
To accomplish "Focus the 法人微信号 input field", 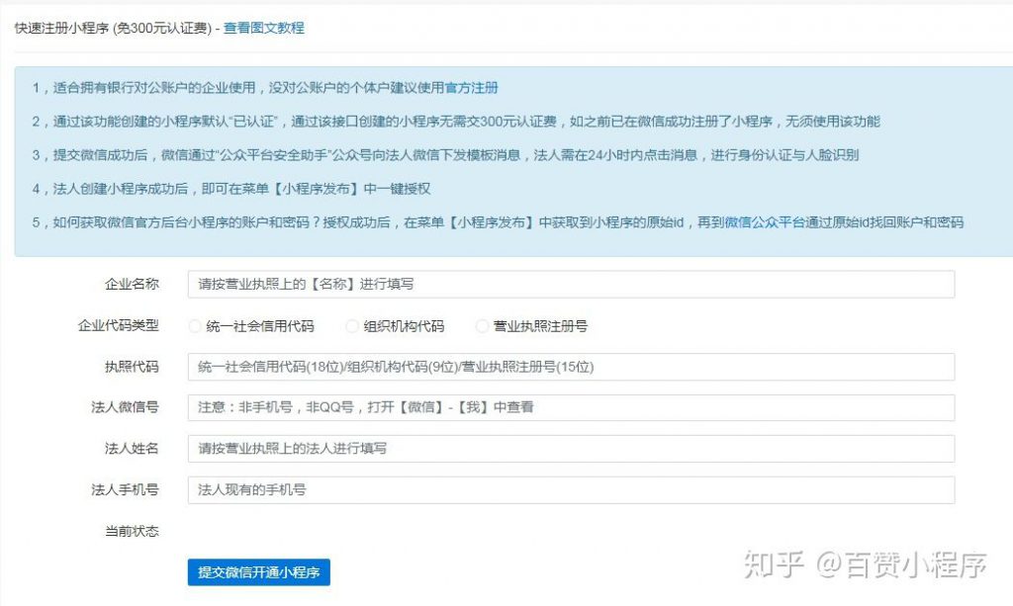I will point(571,407).
